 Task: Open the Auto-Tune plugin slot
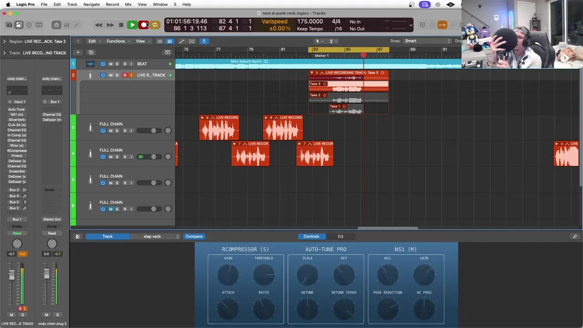click(x=16, y=109)
